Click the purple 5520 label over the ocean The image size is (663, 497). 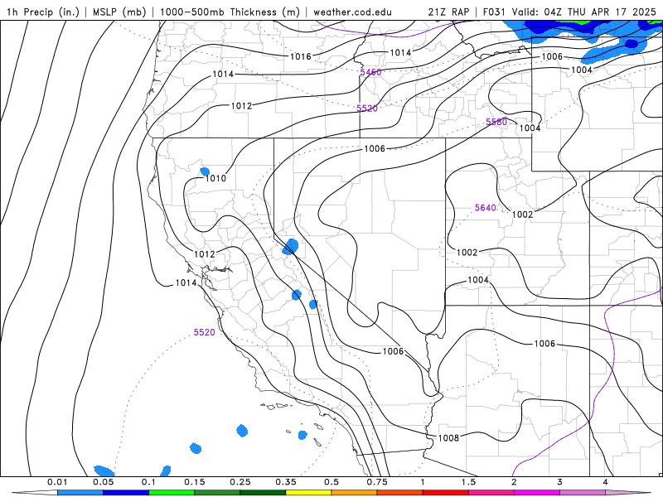pos(204,333)
